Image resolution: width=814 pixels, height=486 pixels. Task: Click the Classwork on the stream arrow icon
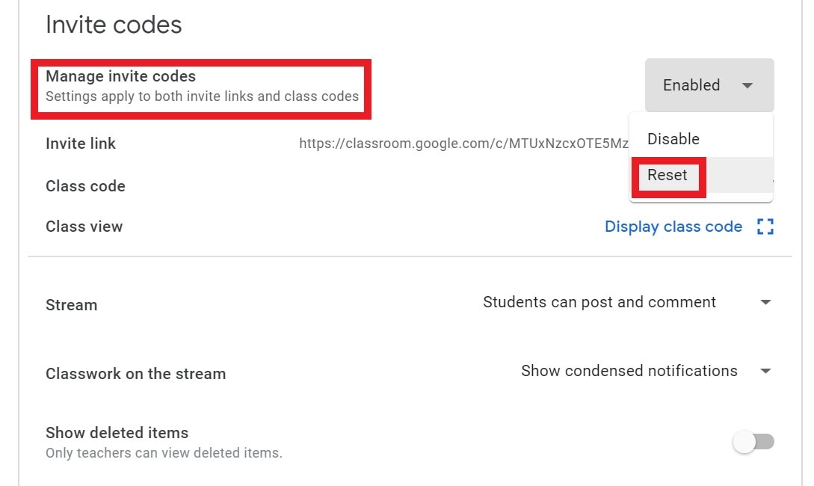tap(765, 372)
